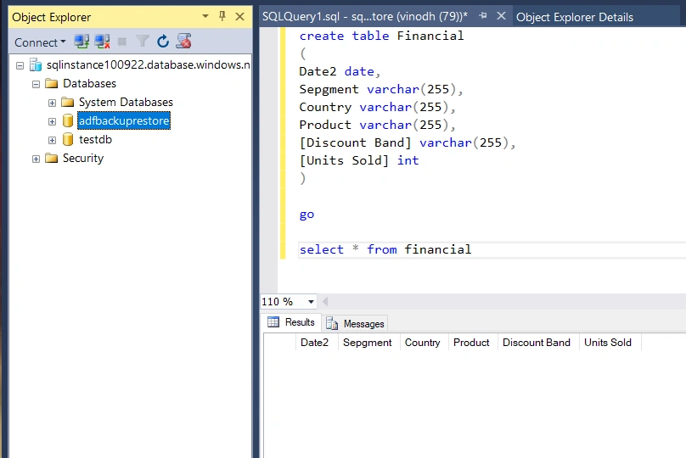The height and width of the screenshot is (458, 686).
Task: Click the Stop icon in Object Explorer
Action: (x=122, y=42)
